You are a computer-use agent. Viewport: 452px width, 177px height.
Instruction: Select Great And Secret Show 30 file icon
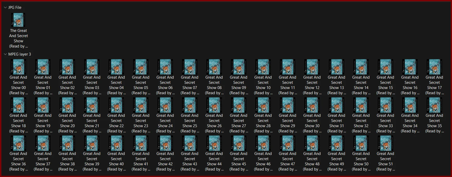tap(312, 105)
